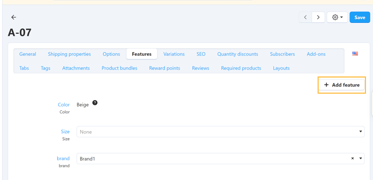Go back using the left arrow icon
The height and width of the screenshot is (180, 373).
[14, 17]
